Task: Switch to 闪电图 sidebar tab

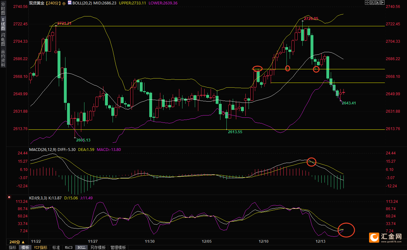Action: [x=3, y=39]
